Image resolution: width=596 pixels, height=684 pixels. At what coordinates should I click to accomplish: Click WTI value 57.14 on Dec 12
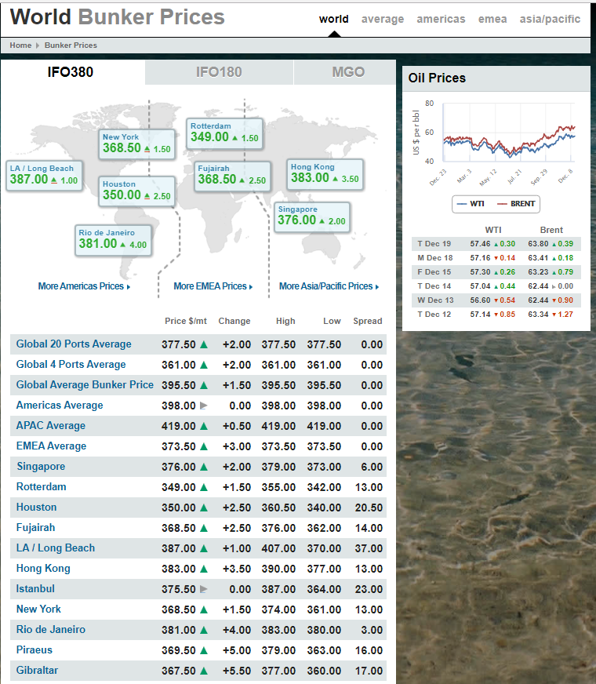point(480,315)
